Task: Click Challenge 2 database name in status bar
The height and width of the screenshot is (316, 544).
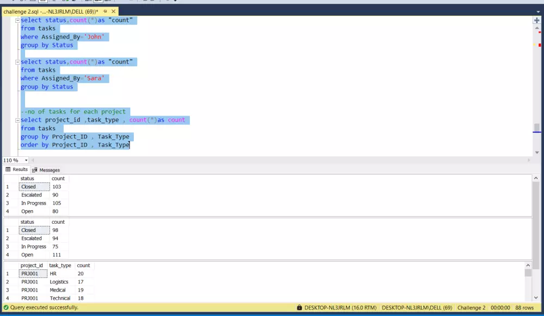Action: point(471,307)
